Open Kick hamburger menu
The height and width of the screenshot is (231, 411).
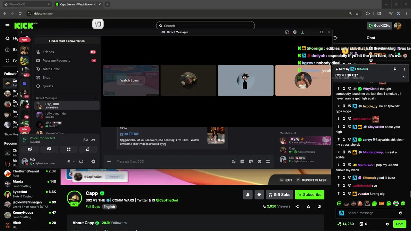[x=7, y=26]
